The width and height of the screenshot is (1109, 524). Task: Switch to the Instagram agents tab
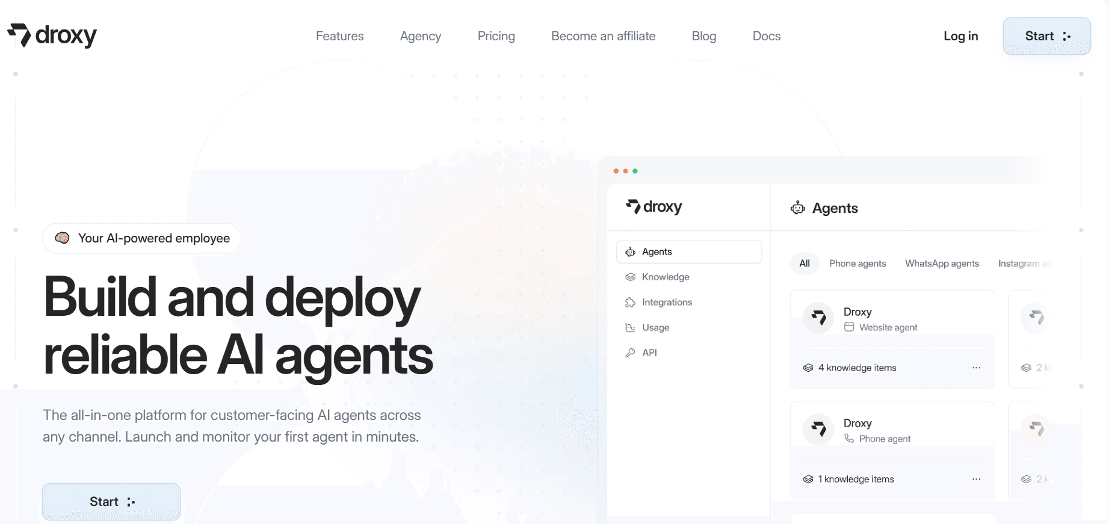point(1025,264)
